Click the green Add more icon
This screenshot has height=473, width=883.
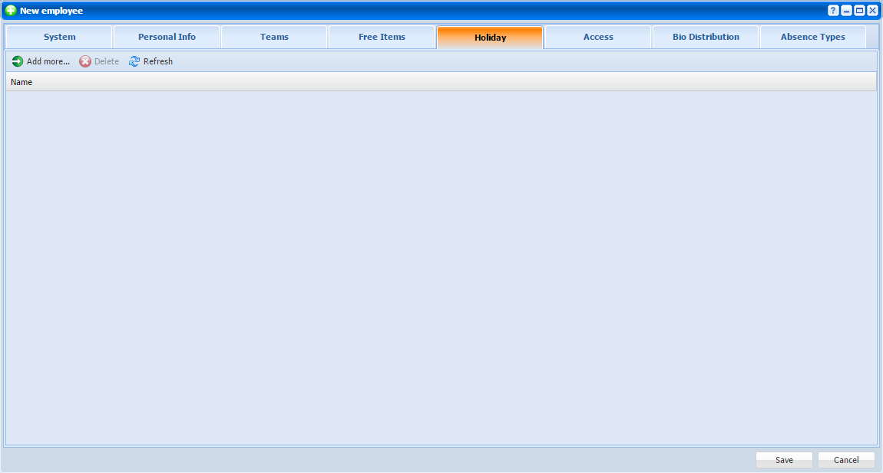18,61
